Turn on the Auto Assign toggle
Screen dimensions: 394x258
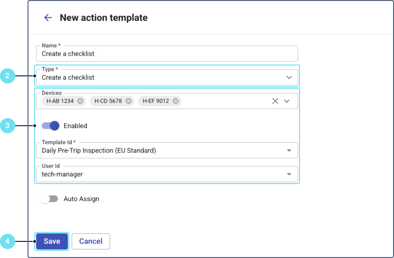coord(49,199)
